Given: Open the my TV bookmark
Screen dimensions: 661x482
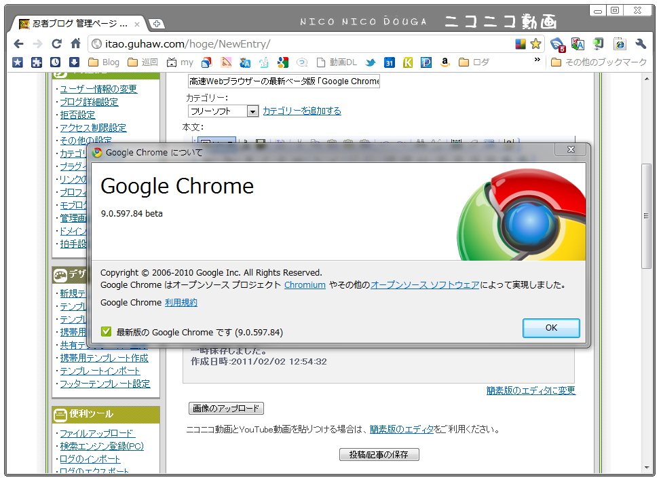Looking at the screenshot, I should coord(180,62).
